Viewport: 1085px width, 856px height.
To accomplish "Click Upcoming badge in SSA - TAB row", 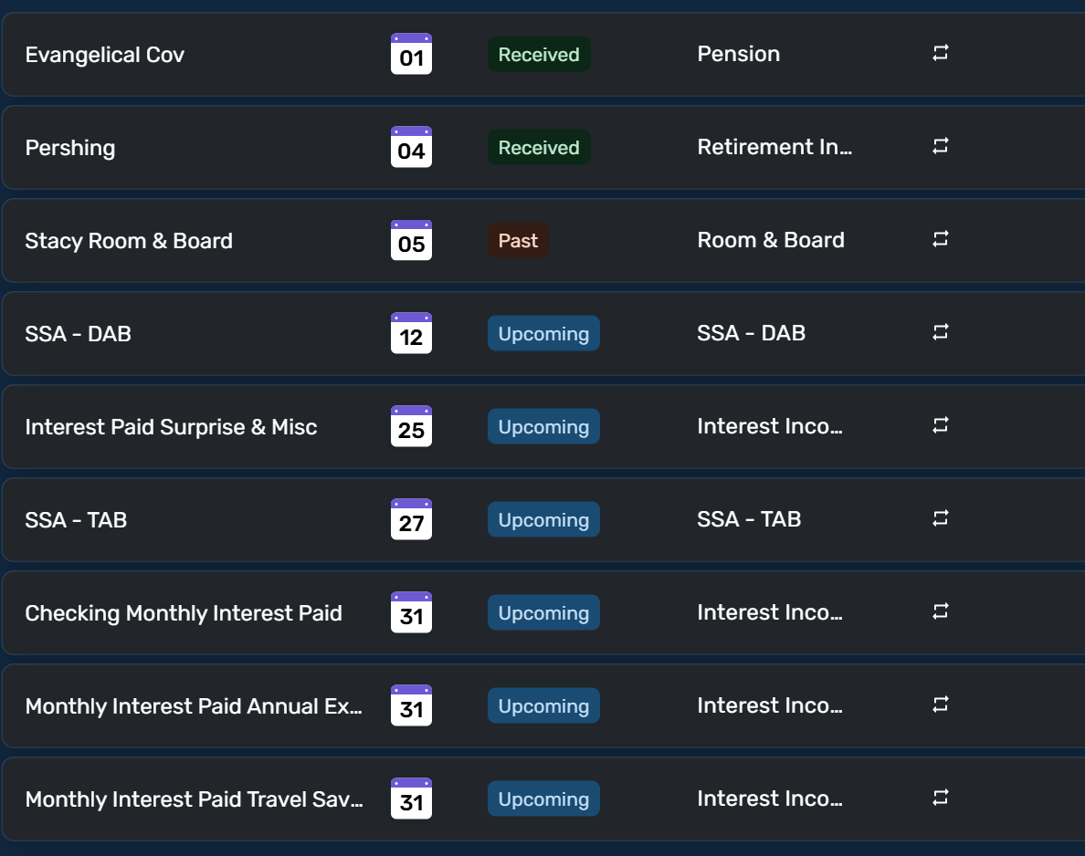I will pos(544,520).
